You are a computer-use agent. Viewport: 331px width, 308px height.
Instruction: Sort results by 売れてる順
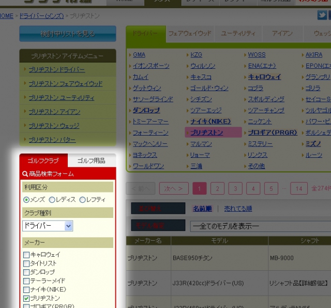click(238, 209)
